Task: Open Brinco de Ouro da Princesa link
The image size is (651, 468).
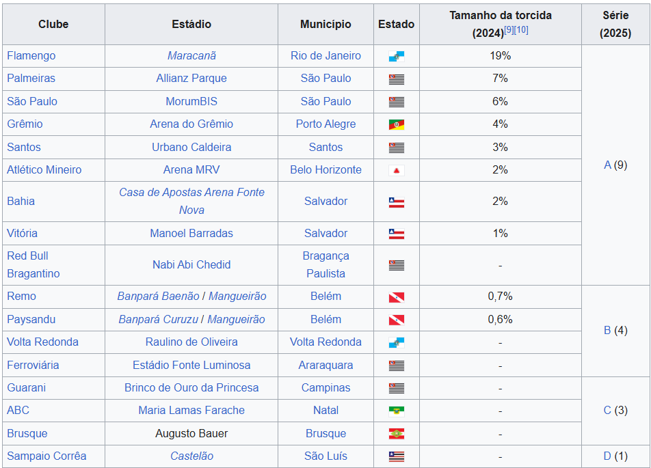Action: [x=191, y=388]
